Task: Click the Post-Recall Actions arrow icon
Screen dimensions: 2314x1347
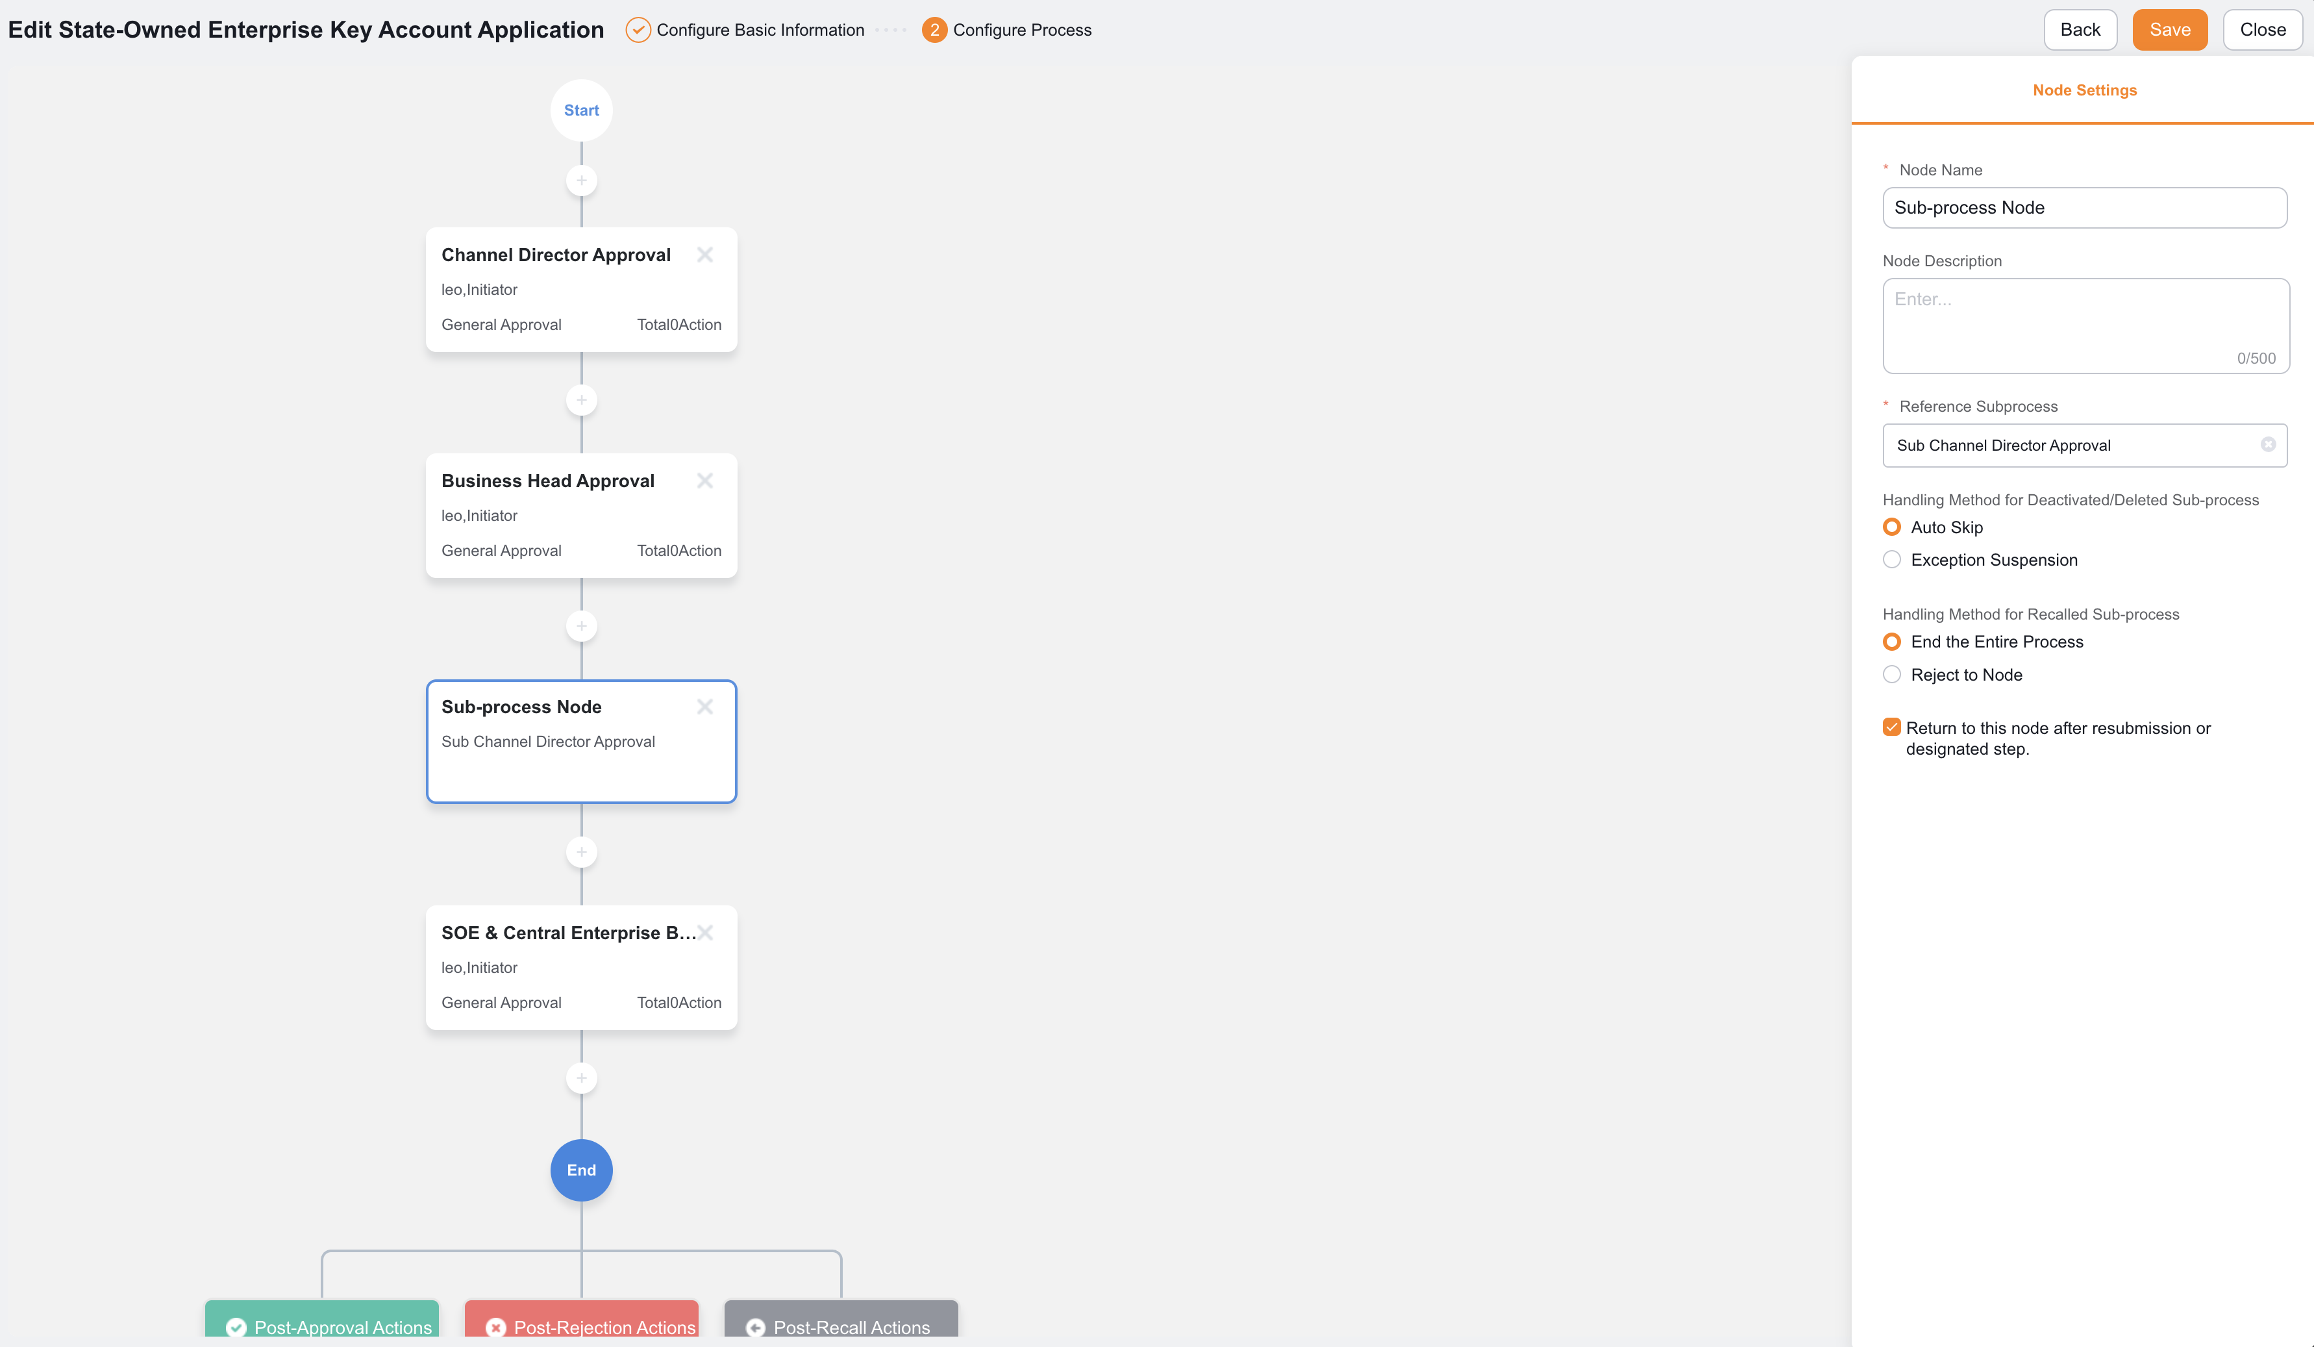Action: tap(756, 1327)
